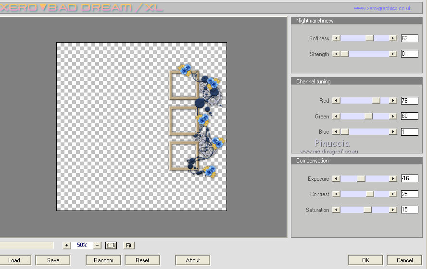This screenshot has width=427, height=269.
Task: Click the Contrast slider thumb
Action: point(370,194)
